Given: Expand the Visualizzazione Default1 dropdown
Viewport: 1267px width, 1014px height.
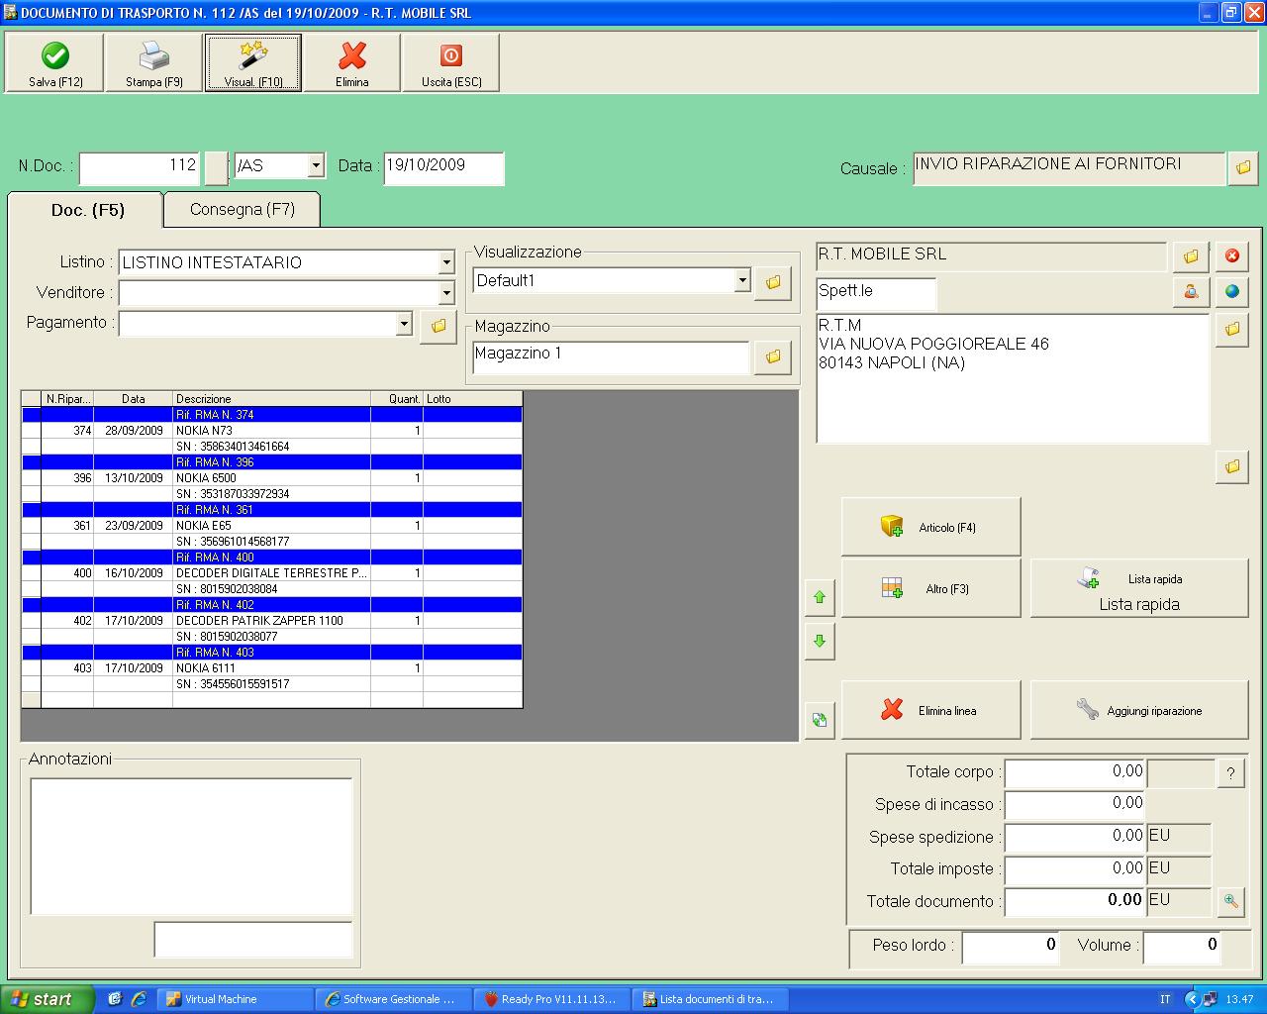Looking at the screenshot, I should [742, 281].
